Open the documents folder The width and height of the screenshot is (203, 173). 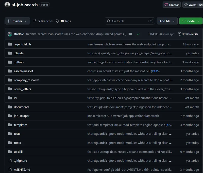coord(22,107)
